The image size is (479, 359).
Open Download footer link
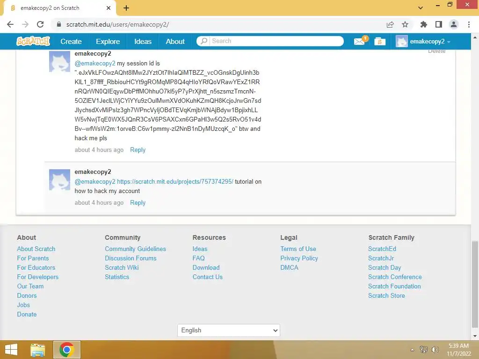click(206, 268)
